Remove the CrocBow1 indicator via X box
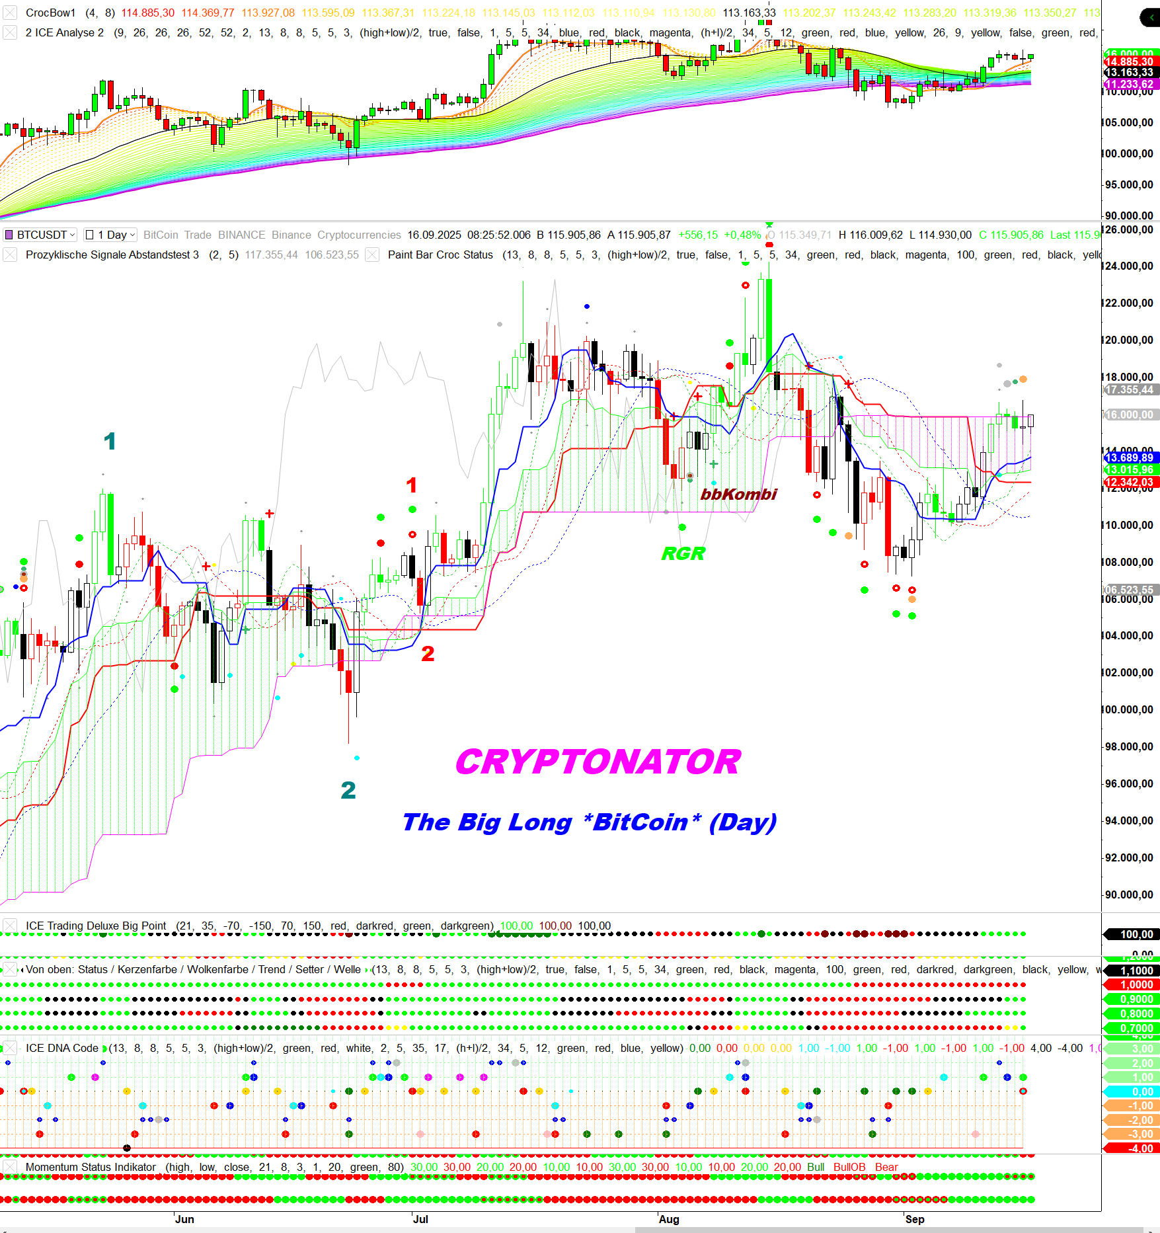Image resolution: width=1160 pixels, height=1233 pixels. click(10, 13)
